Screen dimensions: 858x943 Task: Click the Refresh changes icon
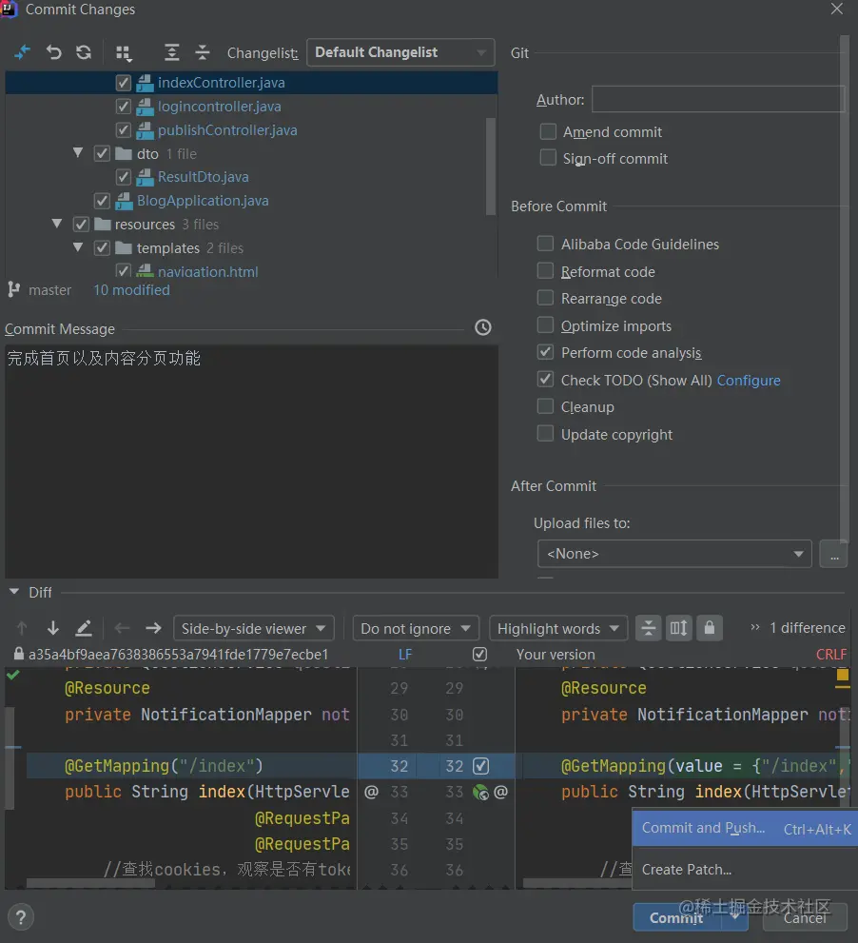click(x=84, y=53)
